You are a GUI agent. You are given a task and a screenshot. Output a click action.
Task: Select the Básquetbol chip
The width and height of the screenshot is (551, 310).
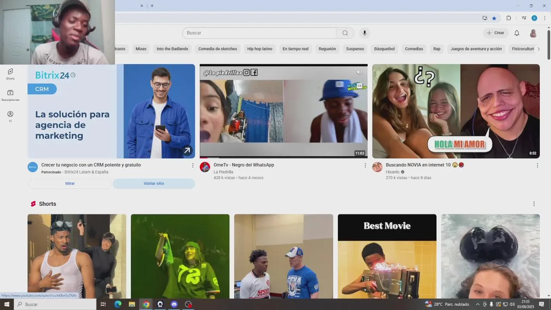click(384, 49)
